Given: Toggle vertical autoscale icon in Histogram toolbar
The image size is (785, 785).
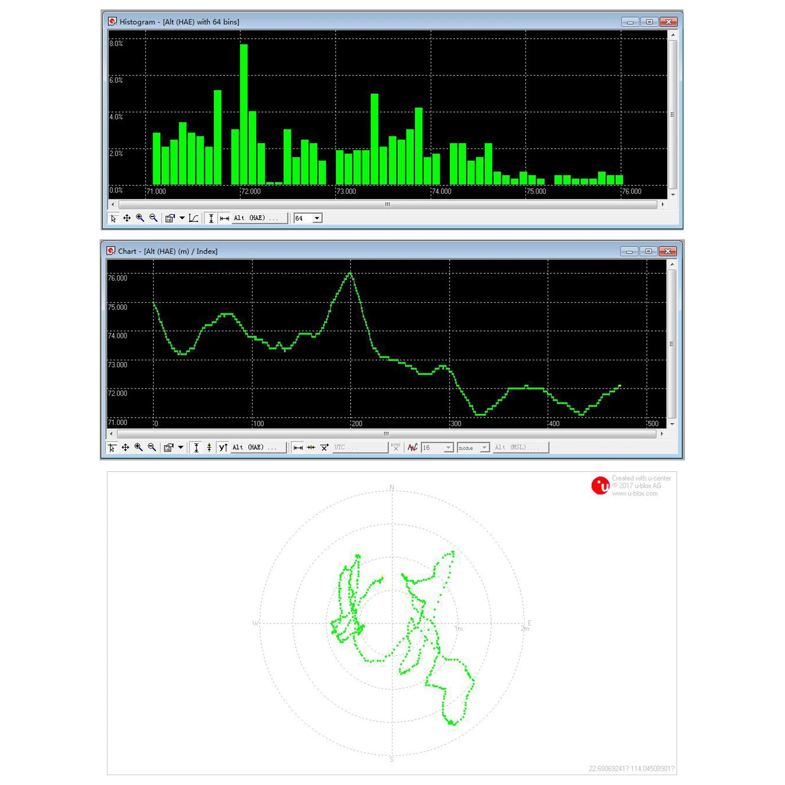Looking at the screenshot, I should pos(211,218).
